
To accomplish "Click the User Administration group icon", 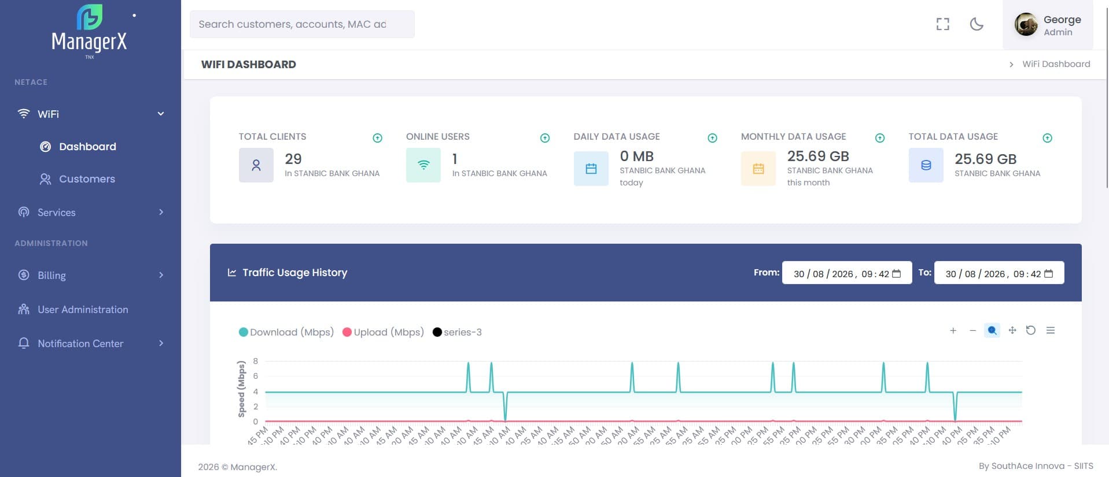I will coord(24,310).
